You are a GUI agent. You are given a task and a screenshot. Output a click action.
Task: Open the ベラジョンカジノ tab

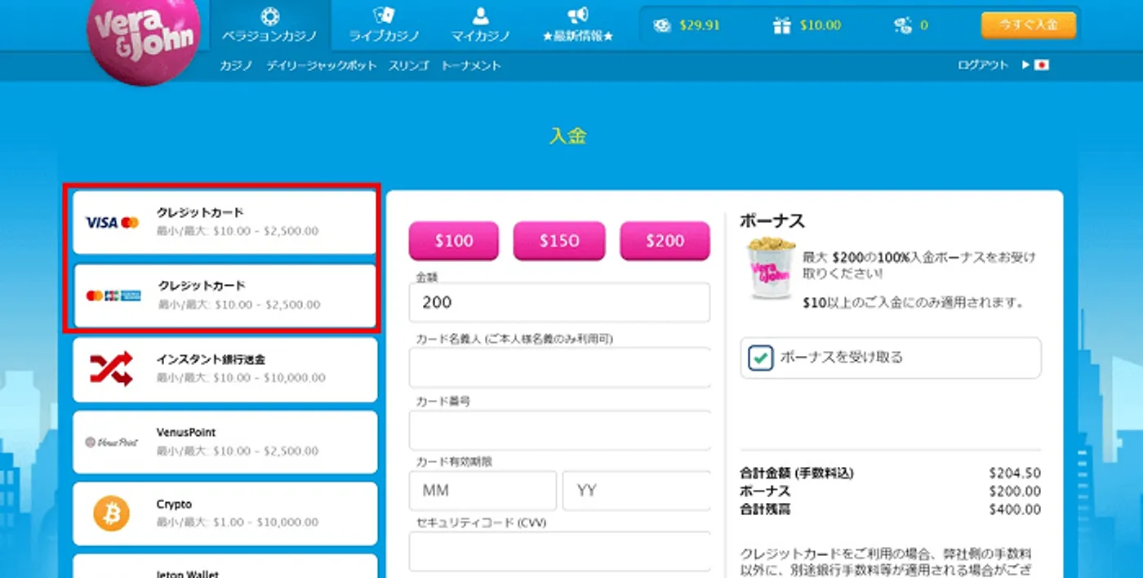click(269, 25)
